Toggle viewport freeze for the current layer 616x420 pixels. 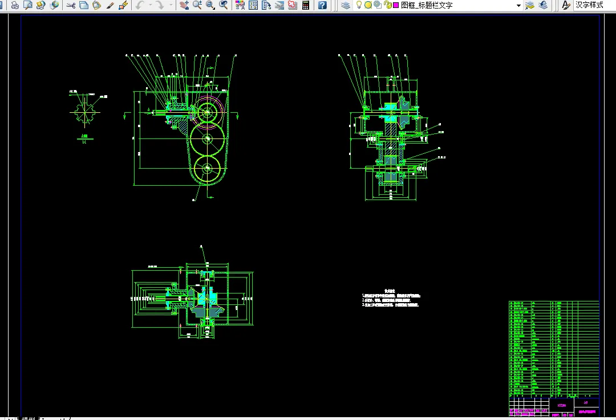378,5
